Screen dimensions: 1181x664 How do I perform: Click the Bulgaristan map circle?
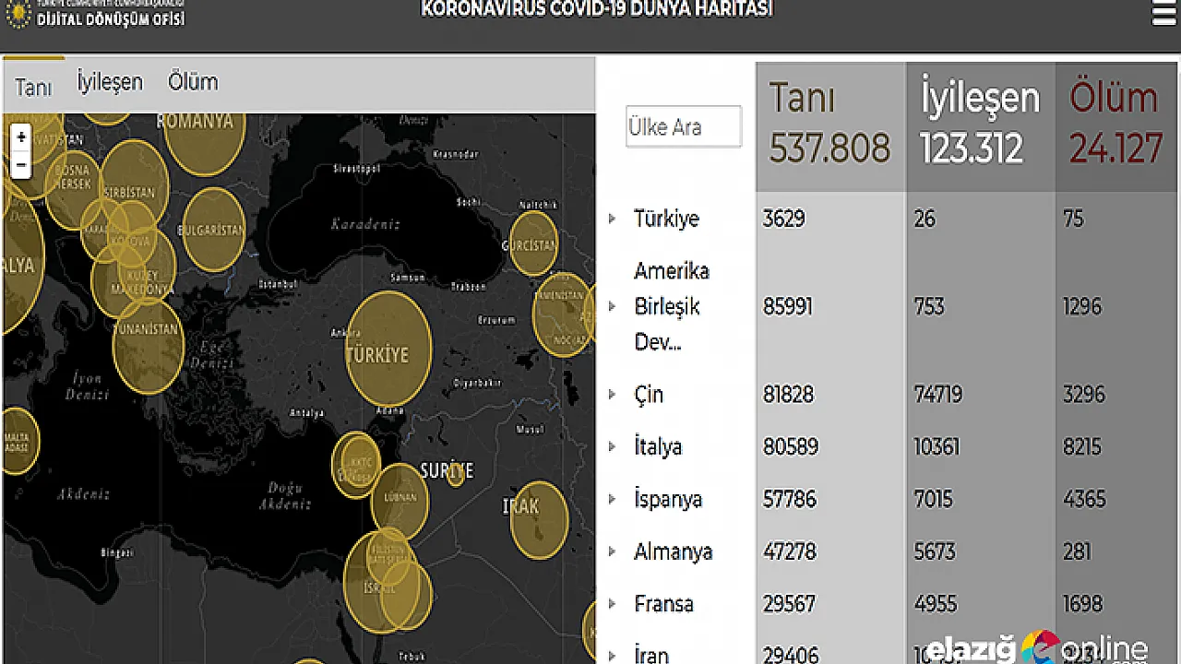(213, 230)
